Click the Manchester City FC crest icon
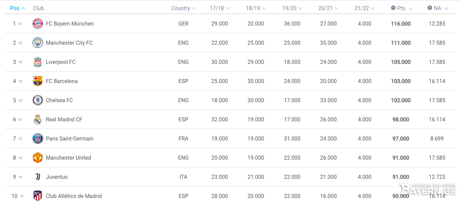Screen dimensions: 460x204 pyautogui.click(x=38, y=43)
